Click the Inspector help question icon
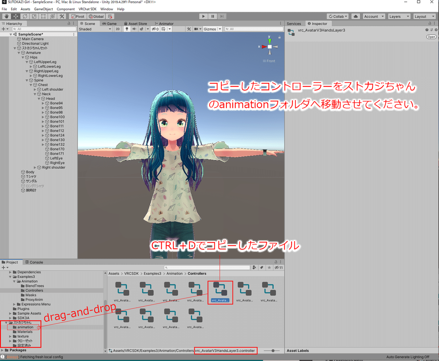The height and width of the screenshot is (361, 439). (x=427, y=30)
